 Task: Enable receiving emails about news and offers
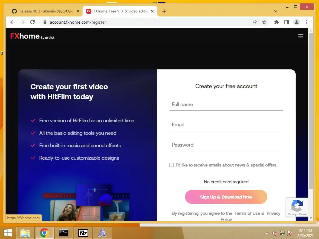(x=172, y=165)
